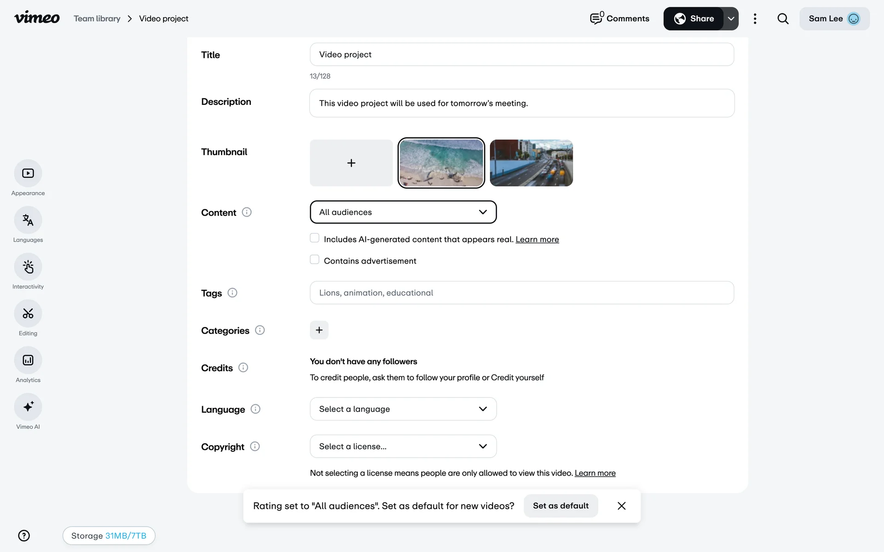This screenshot has height=552, width=884.
Task: Open the Languages sidebar icon
Action: pos(28,220)
